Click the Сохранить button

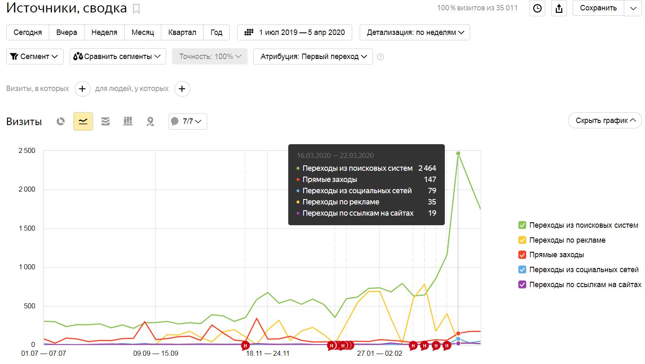[x=598, y=8]
